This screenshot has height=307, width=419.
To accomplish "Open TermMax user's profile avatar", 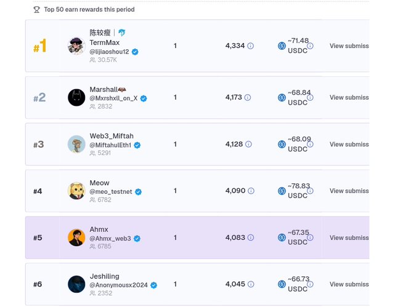I will (x=76, y=46).
